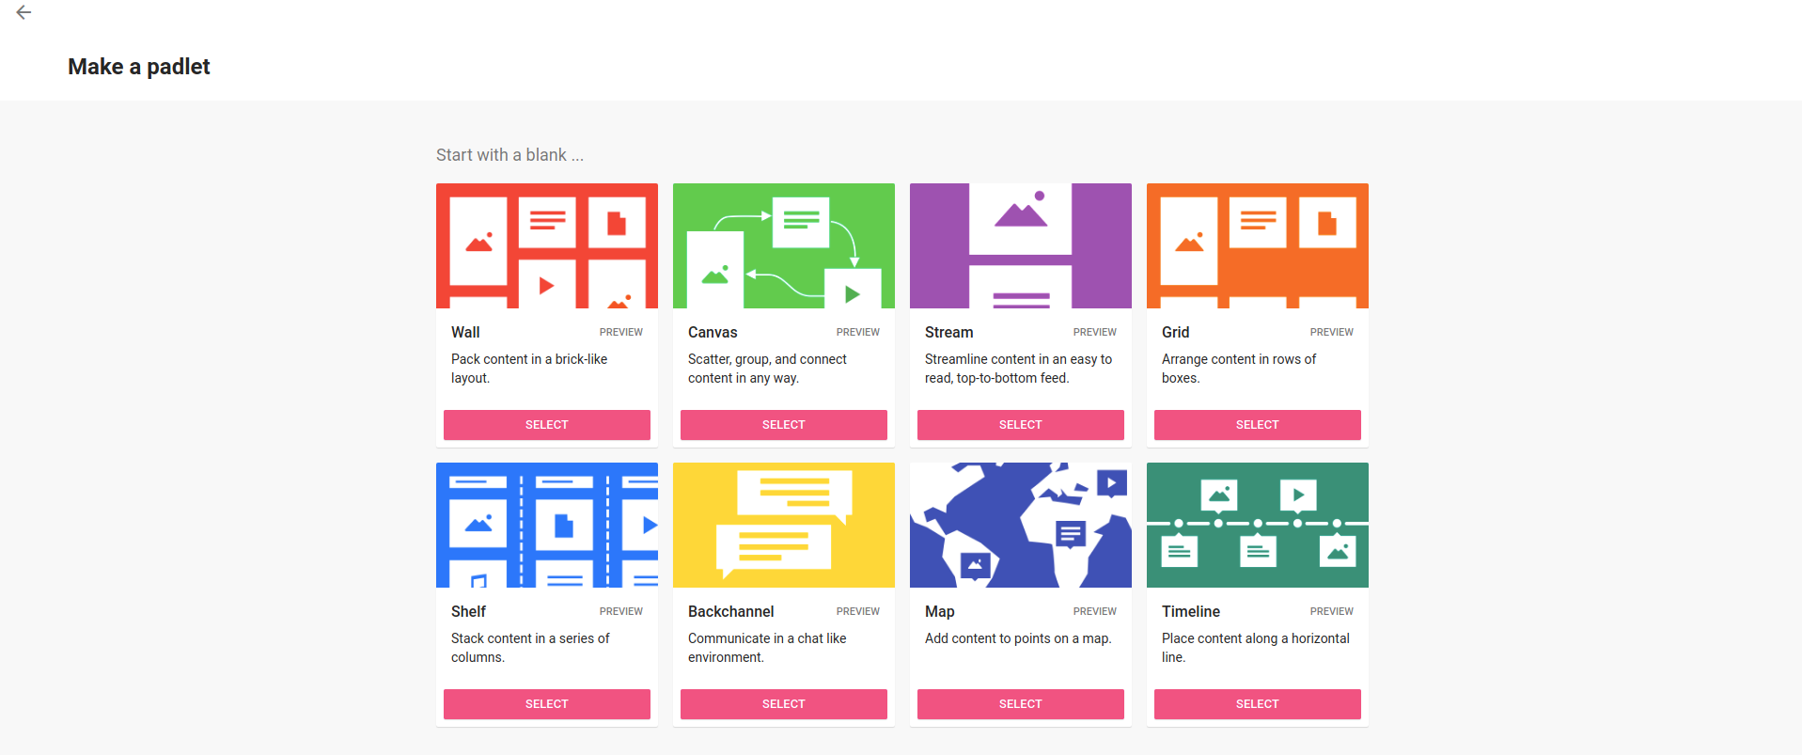Hit Select under Timeline layout

click(1257, 704)
